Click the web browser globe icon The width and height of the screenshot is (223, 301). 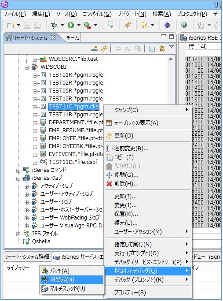point(184,25)
